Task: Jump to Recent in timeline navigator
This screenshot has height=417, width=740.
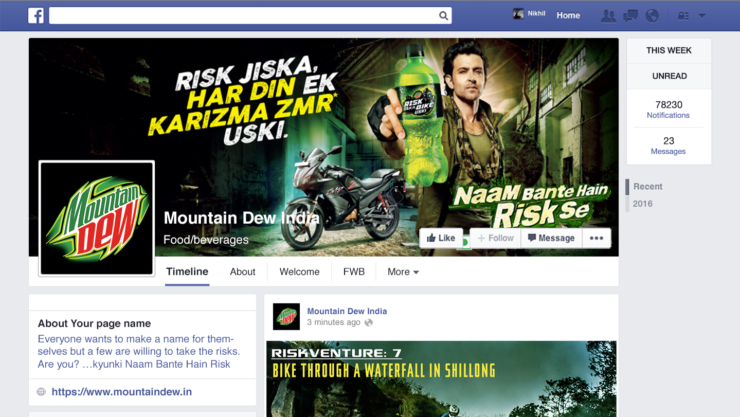Action: pyautogui.click(x=647, y=187)
